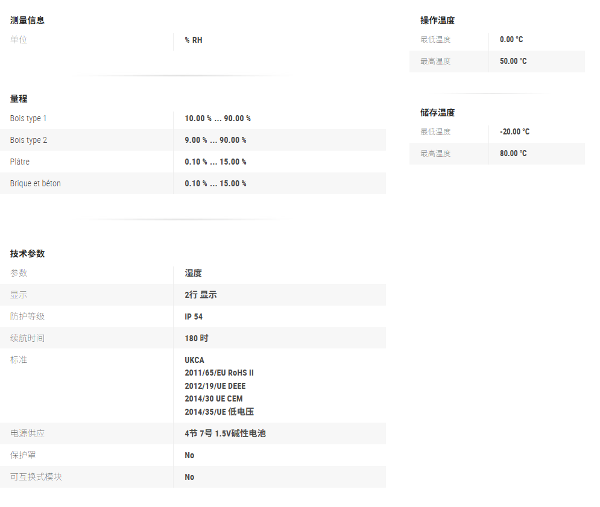Click the 180 时 battery life value
Viewport: 600px width, 507px height.
tap(197, 339)
